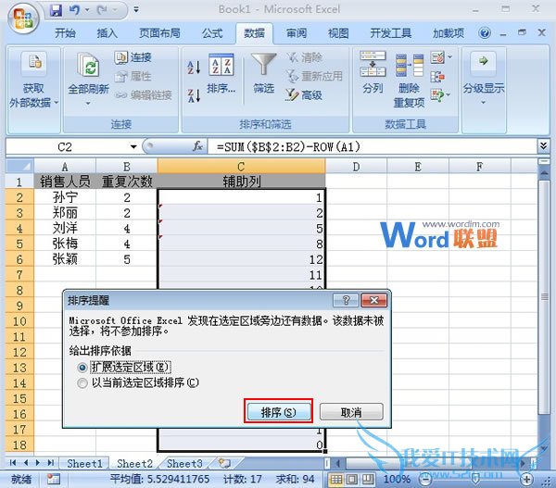556x488 pixels.
Task: Open the Sort (排序...) dialog
Action: (221, 74)
